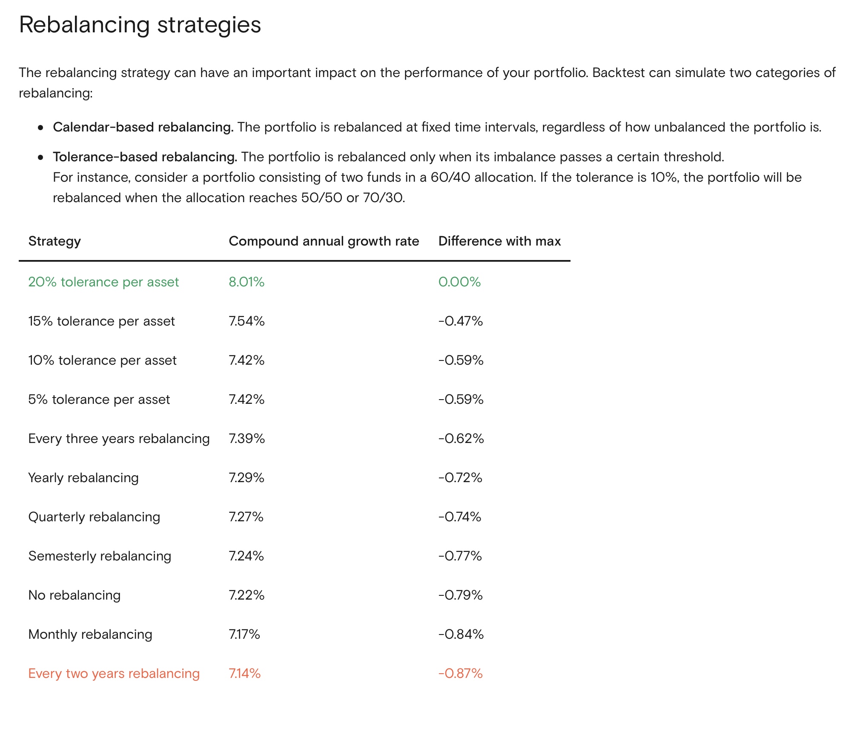
Task: Click the Strategy column header
Action: [54, 241]
